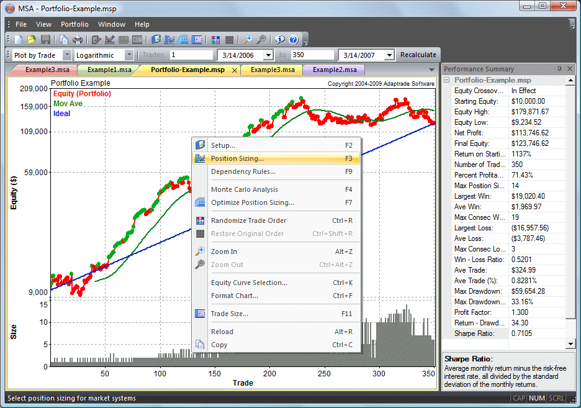The height and width of the screenshot is (408, 581).
Task: Choose Format Chart... from the menu
Action: pyautogui.click(x=276, y=296)
